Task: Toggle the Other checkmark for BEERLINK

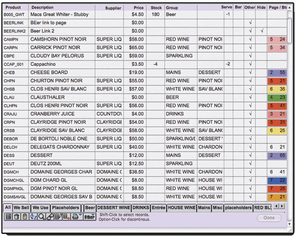Action: click(250, 22)
